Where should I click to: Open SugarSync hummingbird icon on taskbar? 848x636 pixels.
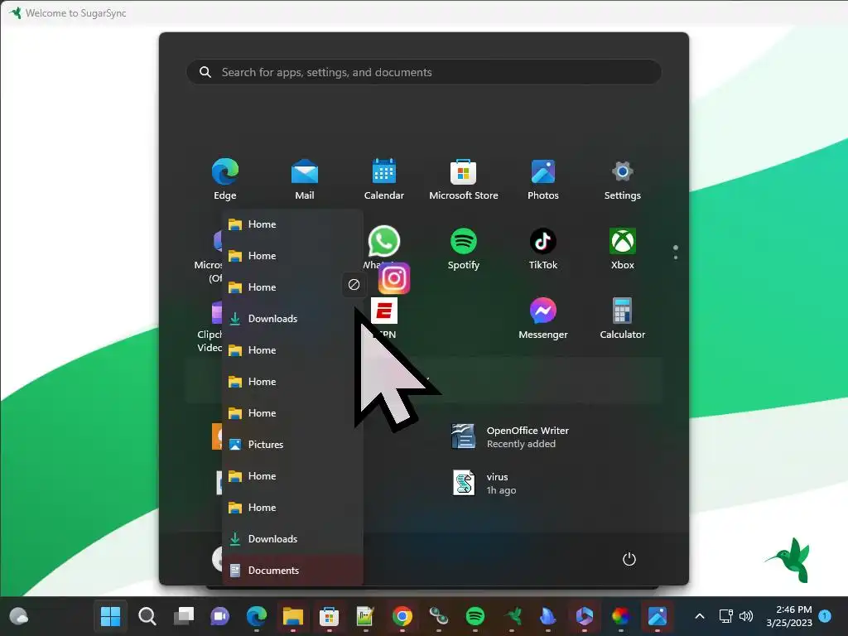pyautogui.click(x=512, y=616)
